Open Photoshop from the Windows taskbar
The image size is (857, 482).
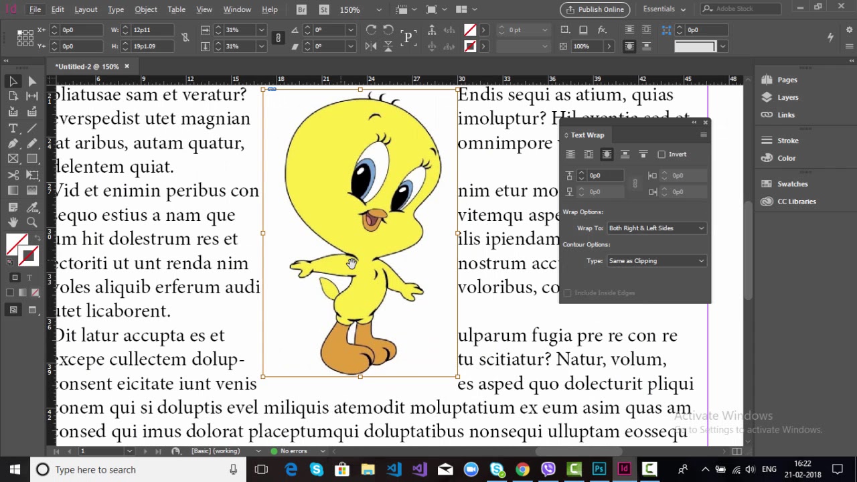tap(599, 469)
